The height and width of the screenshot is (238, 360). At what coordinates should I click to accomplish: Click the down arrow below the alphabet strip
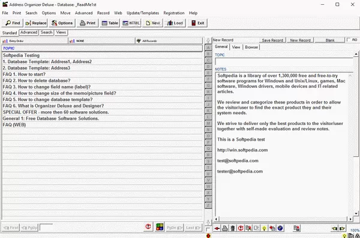pyautogui.click(x=208, y=222)
